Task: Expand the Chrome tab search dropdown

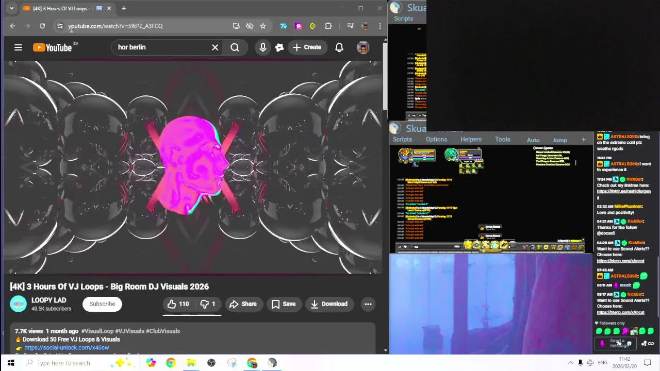Action: 11,8
